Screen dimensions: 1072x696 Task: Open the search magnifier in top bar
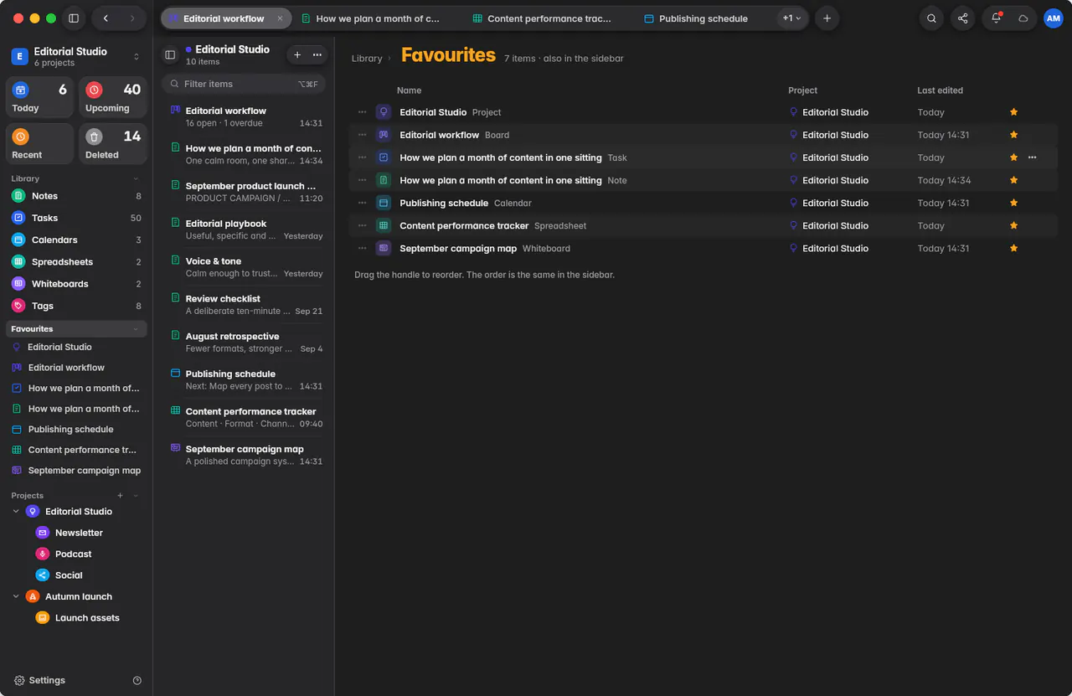tap(931, 18)
